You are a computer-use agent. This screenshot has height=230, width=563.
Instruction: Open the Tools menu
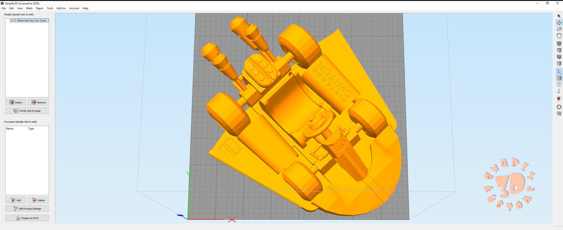tap(50, 8)
